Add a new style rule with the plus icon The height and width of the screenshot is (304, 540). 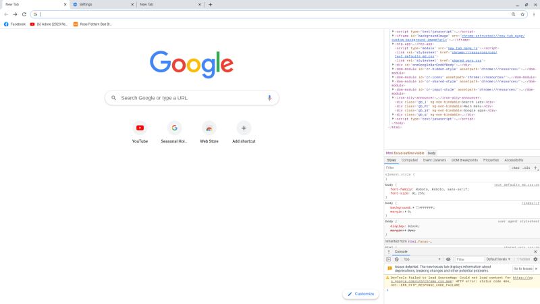click(x=535, y=168)
